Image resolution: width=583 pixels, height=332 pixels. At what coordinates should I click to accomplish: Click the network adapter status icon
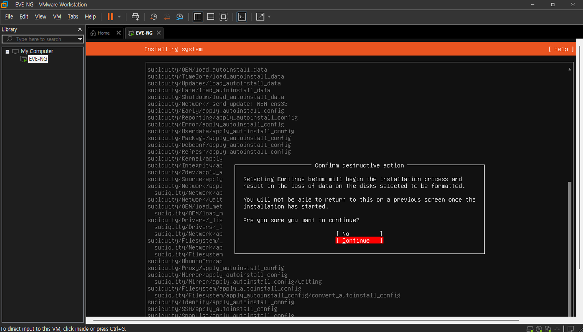pos(548,329)
